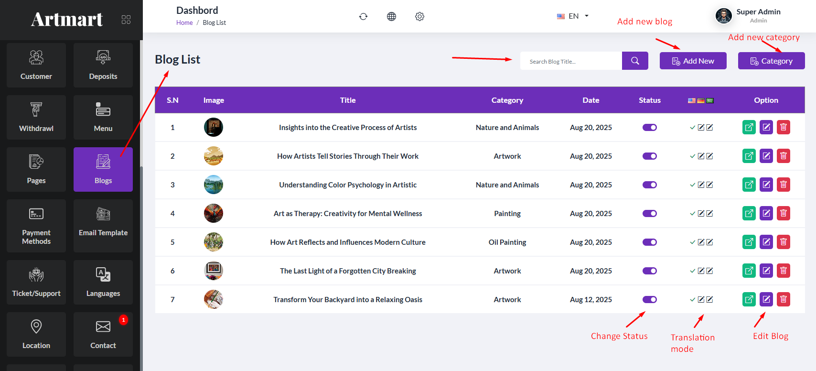Disable status of the Oil Painting blog
The image size is (816, 371).
click(649, 242)
